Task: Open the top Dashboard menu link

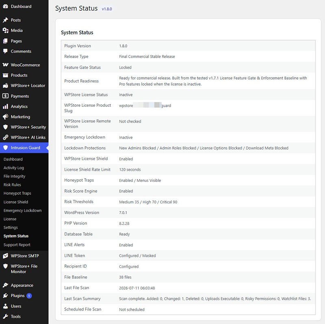Action: pyautogui.click(x=21, y=6)
